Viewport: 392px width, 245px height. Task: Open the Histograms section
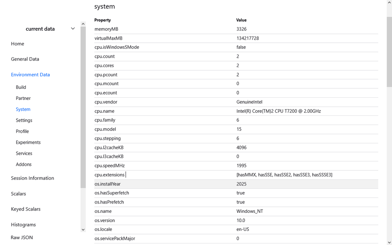[23, 225]
